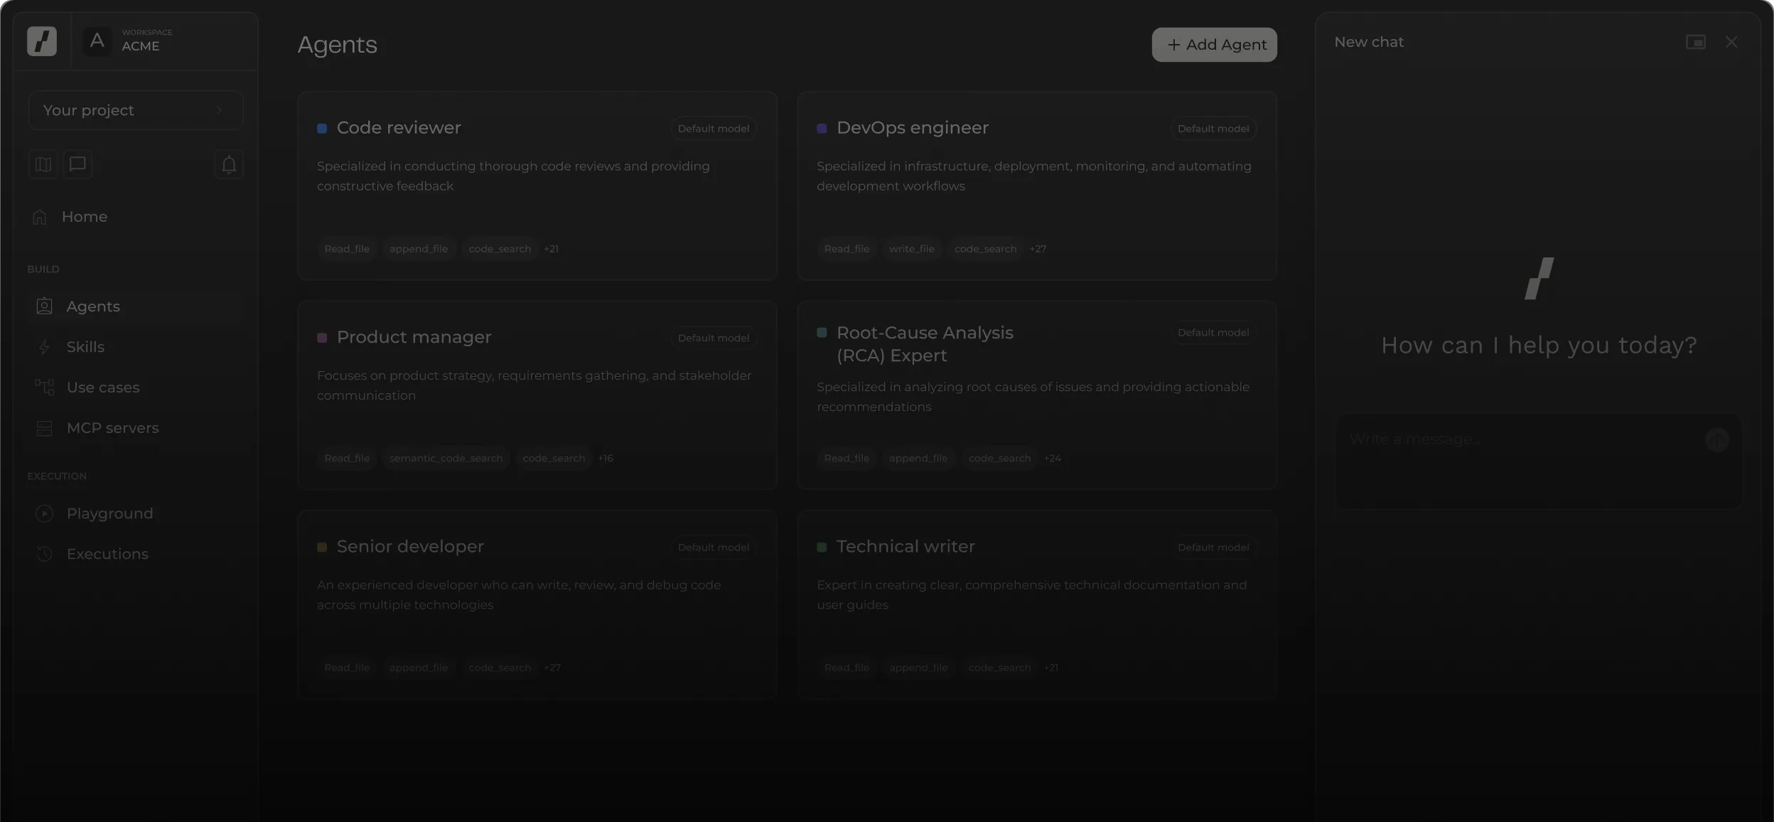1774x822 pixels.
Task: Click the New chat title
Action: pyautogui.click(x=1369, y=42)
